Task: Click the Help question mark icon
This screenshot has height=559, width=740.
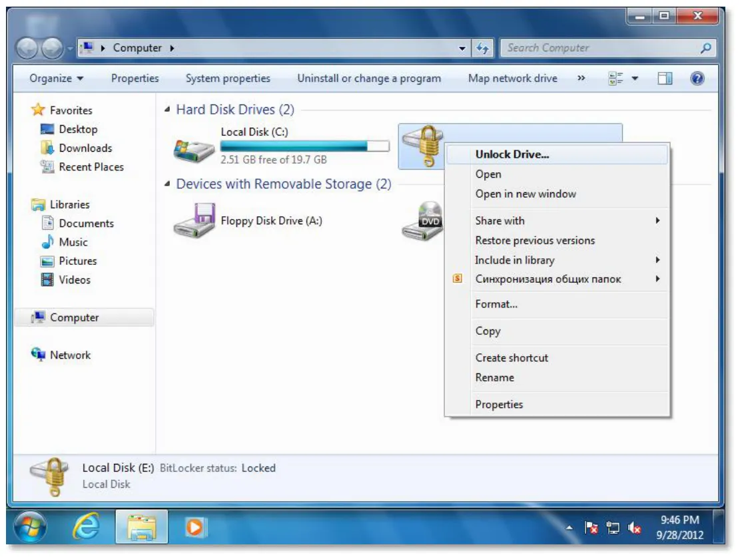Action: click(697, 79)
